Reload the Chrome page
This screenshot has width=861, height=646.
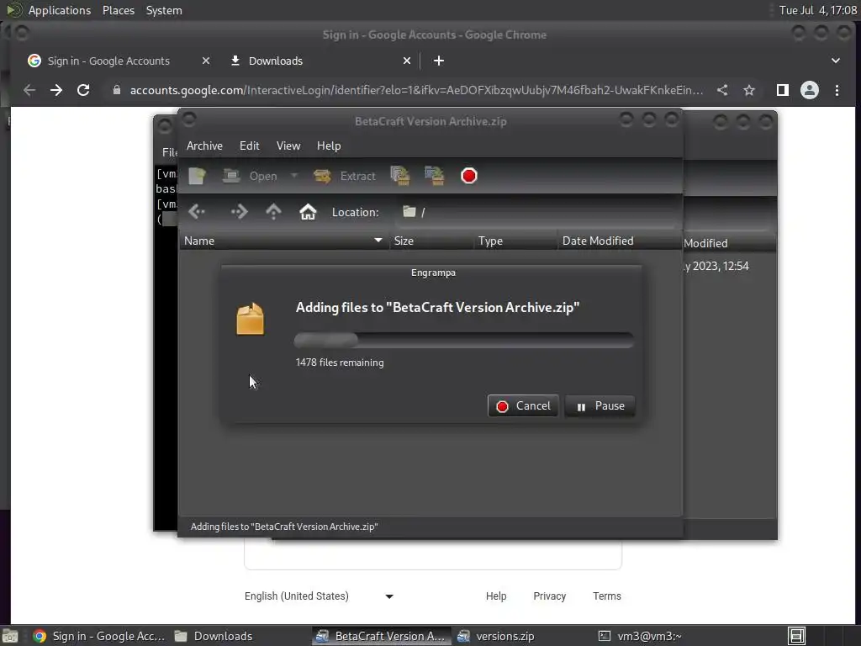click(x=83, y=90)
